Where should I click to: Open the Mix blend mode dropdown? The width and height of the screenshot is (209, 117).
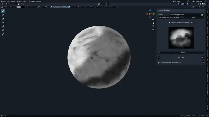(x=31, y=7)
